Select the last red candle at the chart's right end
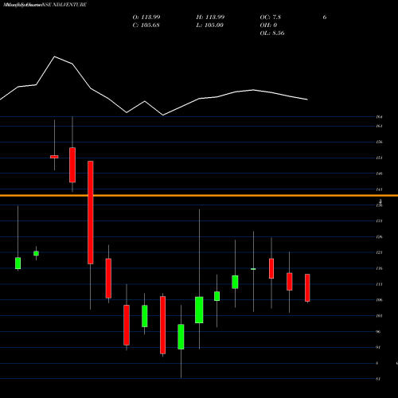The width and height of the screenshot is (398, 398). tap(307, 288)
